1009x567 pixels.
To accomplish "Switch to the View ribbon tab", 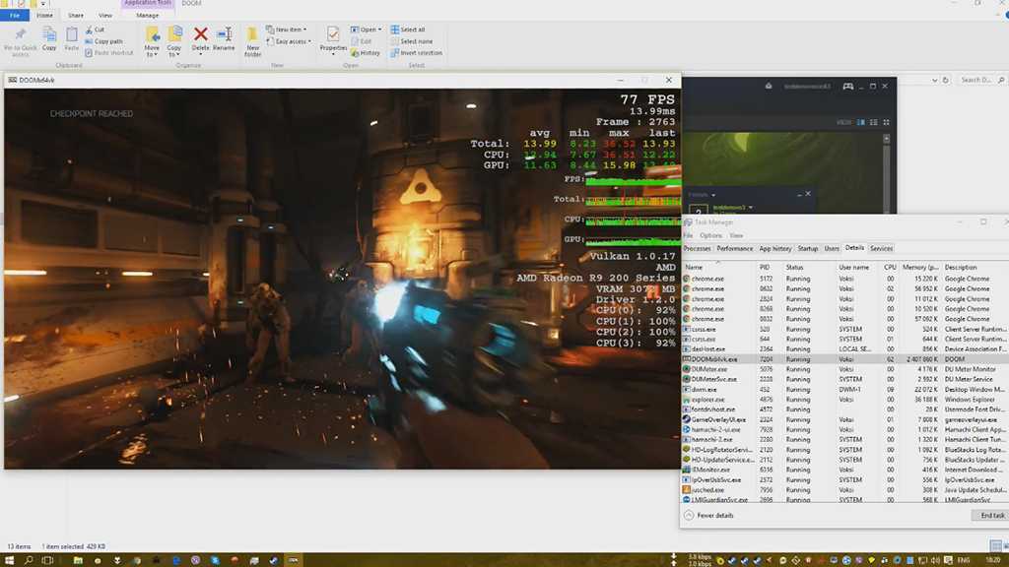I will tap(104, 16).
